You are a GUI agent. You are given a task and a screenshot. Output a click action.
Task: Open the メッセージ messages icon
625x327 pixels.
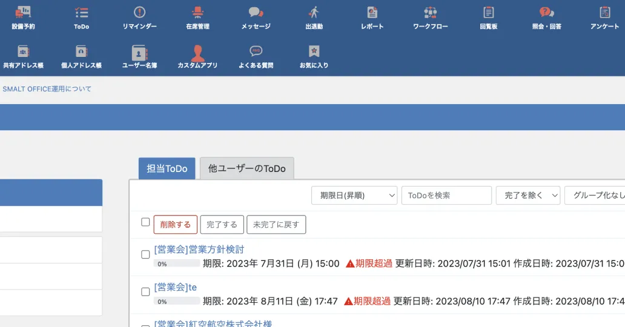coord(256,17)
